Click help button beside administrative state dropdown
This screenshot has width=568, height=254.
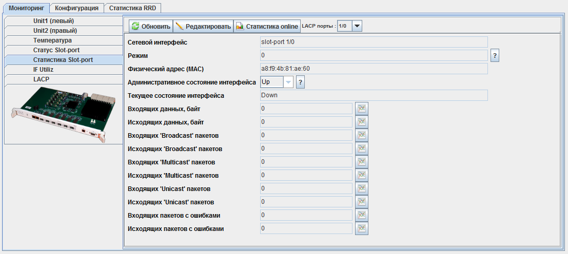click(x=301, y=82)
